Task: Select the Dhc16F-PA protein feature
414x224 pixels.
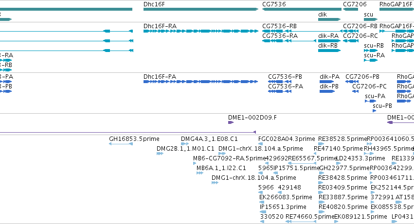Action: coord(200,82)
